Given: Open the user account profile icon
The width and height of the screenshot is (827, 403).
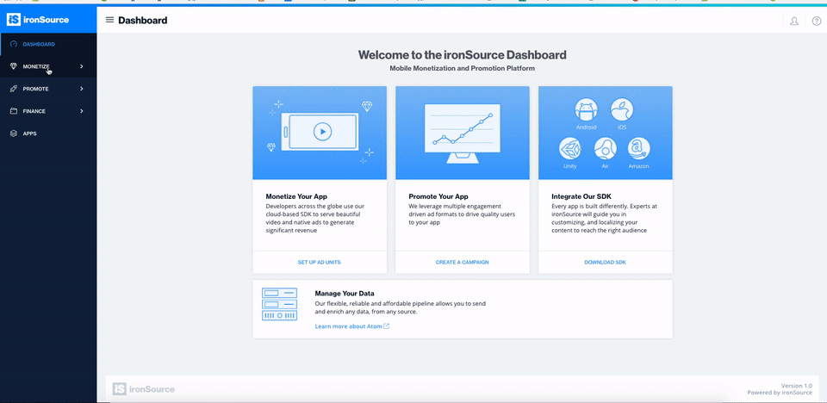Looking at the screenshot, I should (793, 22).
